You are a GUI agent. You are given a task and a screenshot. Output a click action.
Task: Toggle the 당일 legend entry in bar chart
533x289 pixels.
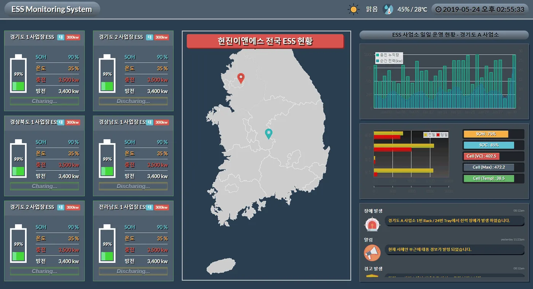point(442,135)
